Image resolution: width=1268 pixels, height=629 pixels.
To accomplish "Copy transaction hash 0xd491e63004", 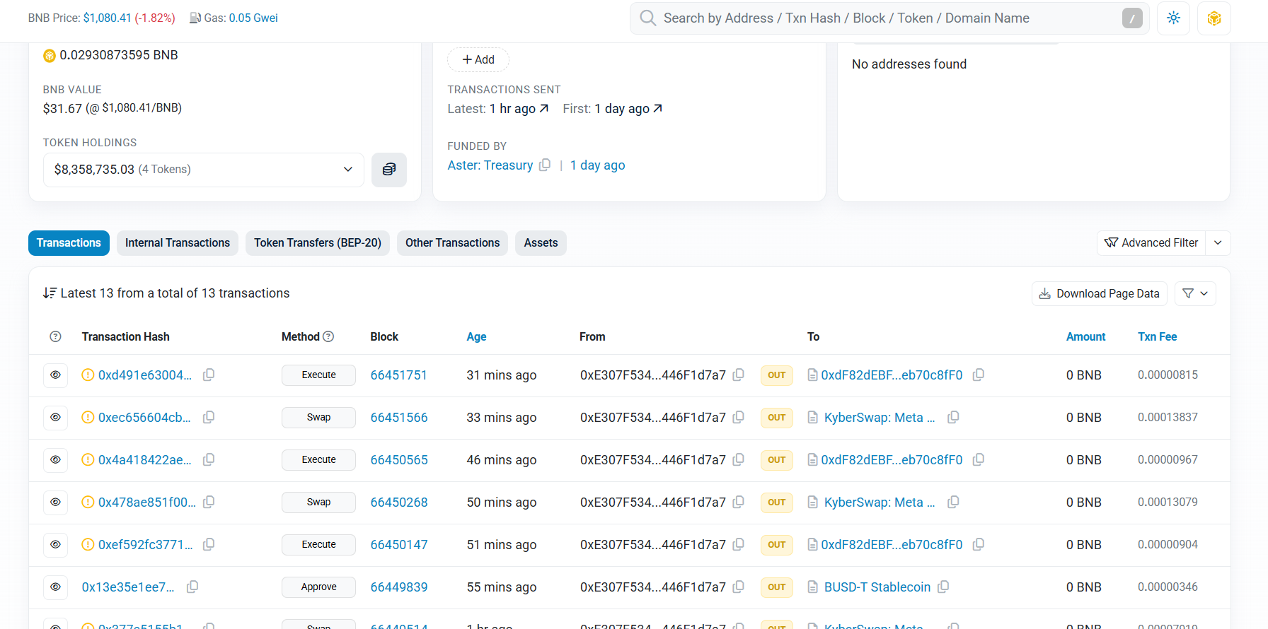I will 209,375.
